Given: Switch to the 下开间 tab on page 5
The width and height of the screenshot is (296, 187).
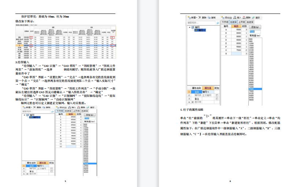Looking at the screenshot, I should [x=60, y=111].
